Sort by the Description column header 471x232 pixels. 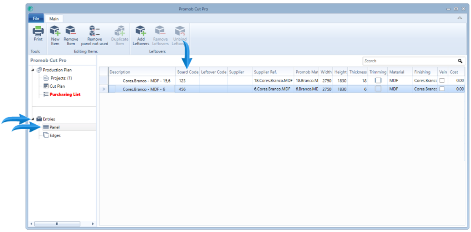pos(142,72)
